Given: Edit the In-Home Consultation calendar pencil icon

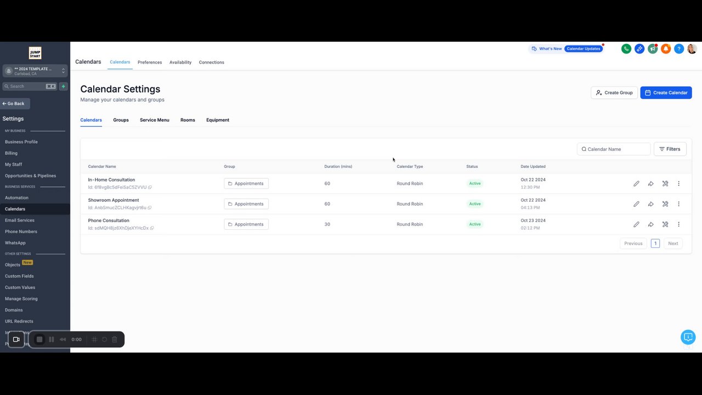Looking at the screenshot, I should 636,184.
